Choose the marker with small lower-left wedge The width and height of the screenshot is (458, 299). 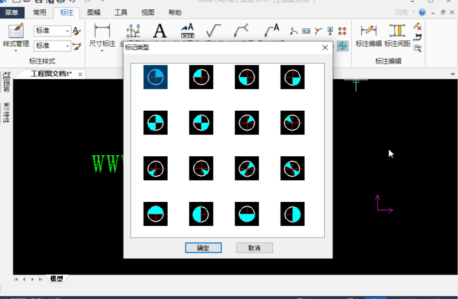tap(156, 168)
